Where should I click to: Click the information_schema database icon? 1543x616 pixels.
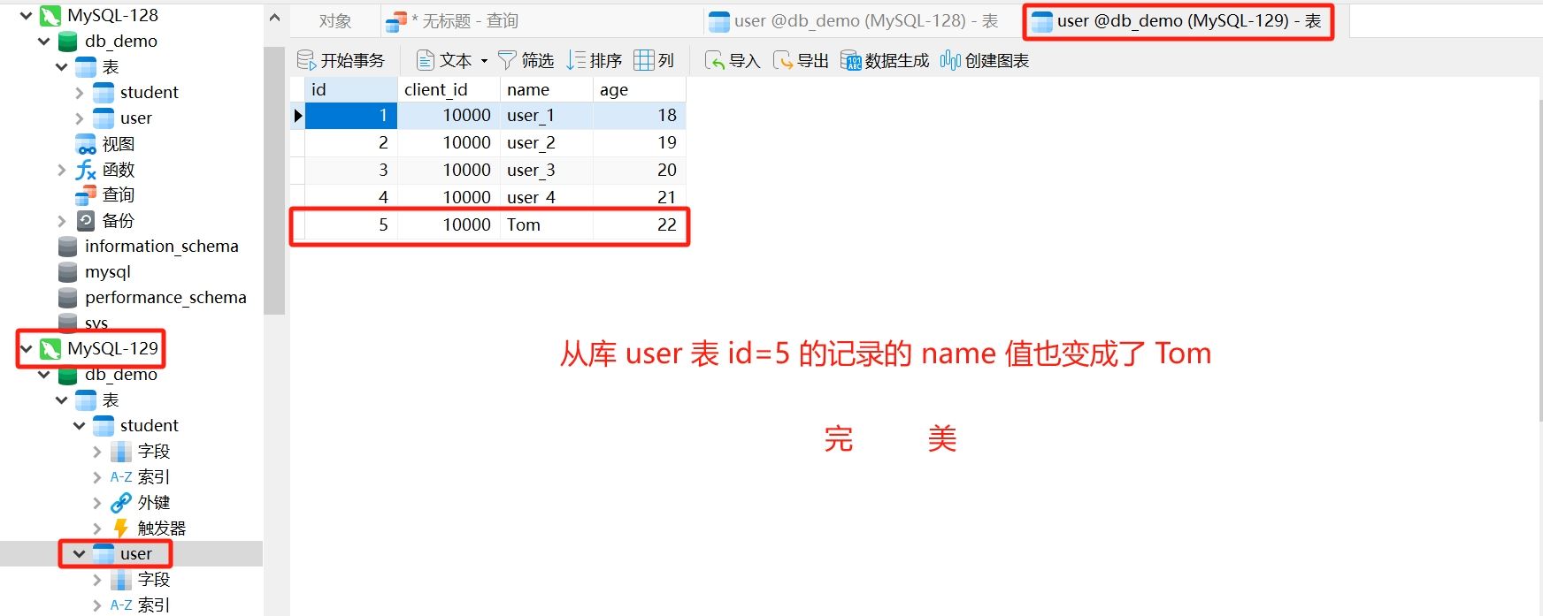coord(68,246)
